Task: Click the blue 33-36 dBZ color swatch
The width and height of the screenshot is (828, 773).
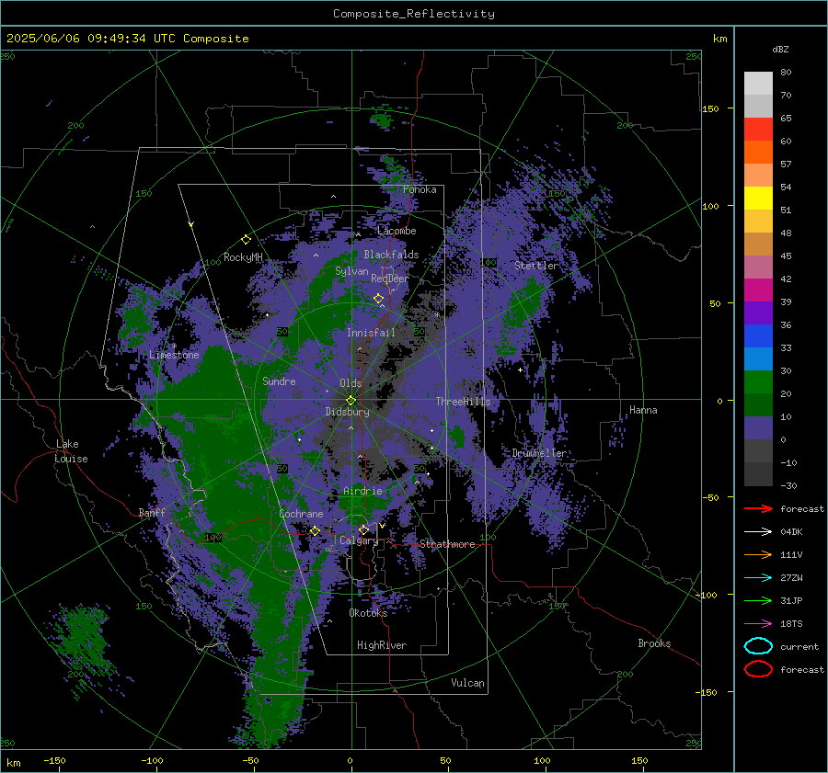Action: 758,335
